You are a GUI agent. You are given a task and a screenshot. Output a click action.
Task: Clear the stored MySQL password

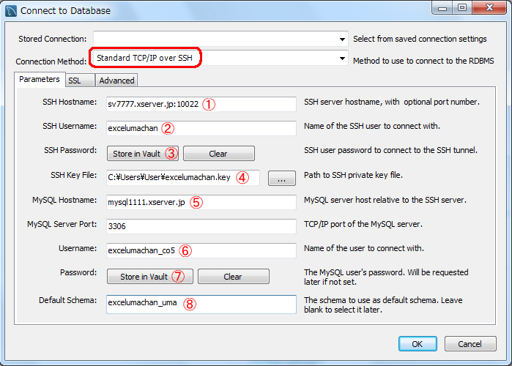click(x=232, y=277)
